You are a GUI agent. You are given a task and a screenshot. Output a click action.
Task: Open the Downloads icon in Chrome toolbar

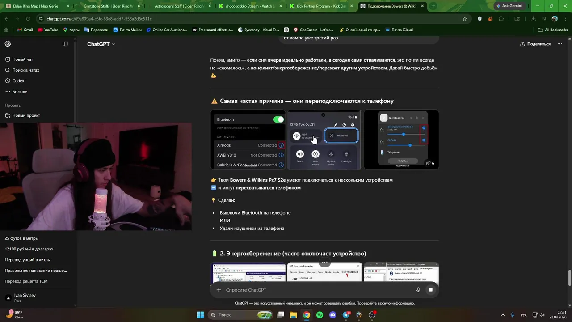pos(533,19)
